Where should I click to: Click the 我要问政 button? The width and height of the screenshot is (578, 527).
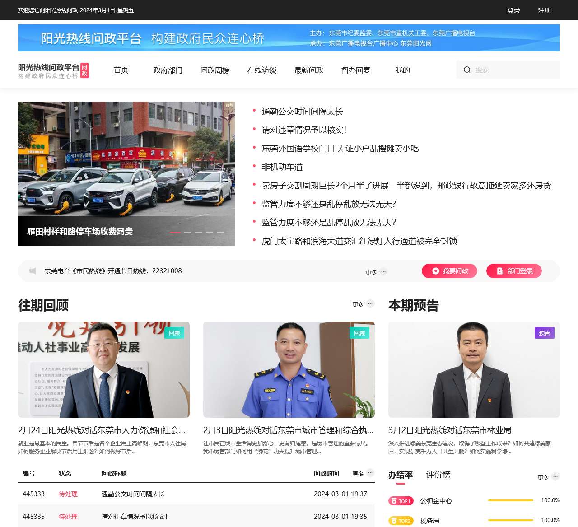(449, 271)
